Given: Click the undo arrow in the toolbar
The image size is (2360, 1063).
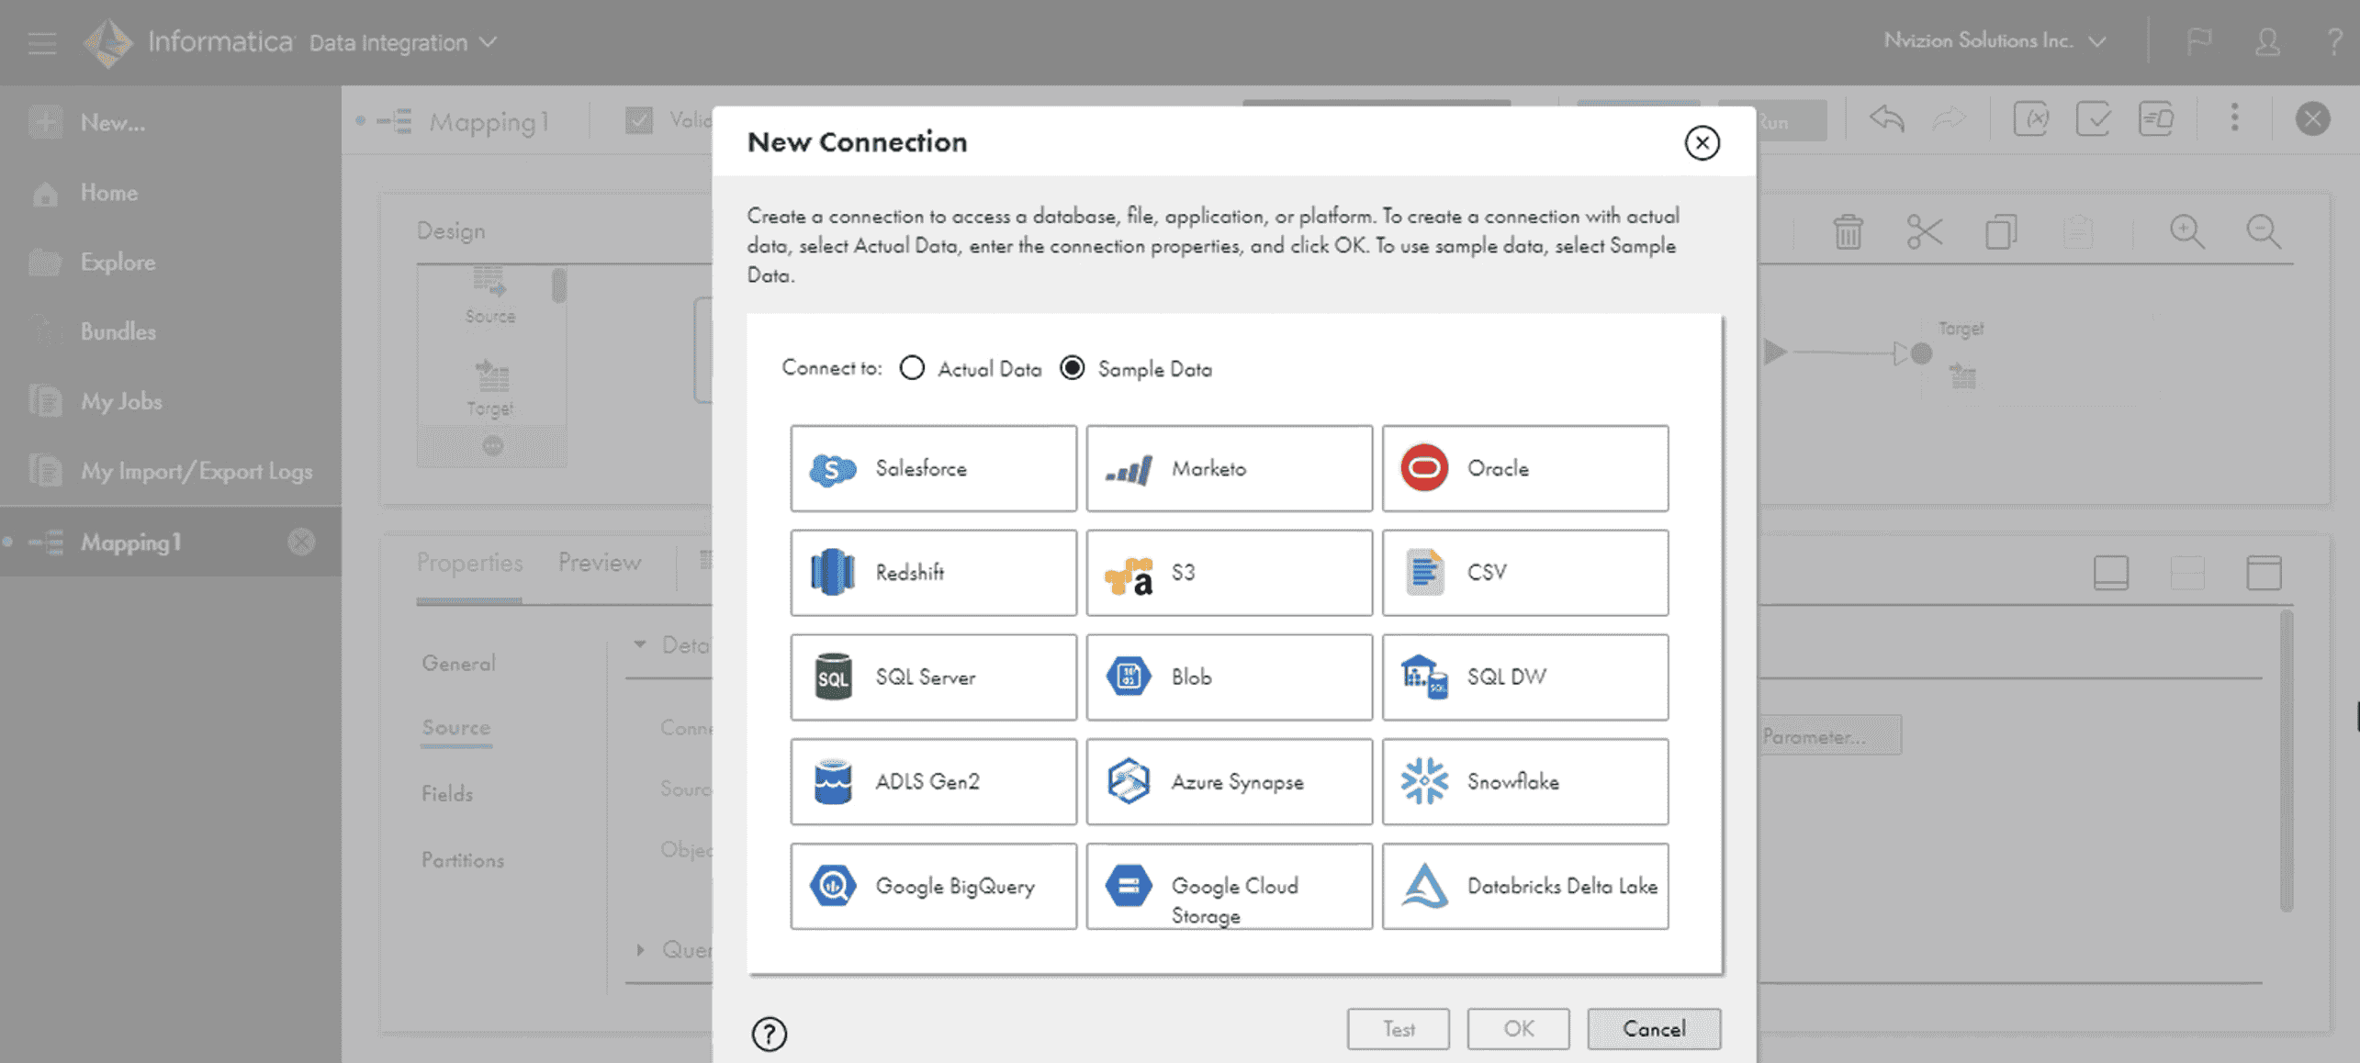Looking at the screenshot, I should click(1887, 118).
